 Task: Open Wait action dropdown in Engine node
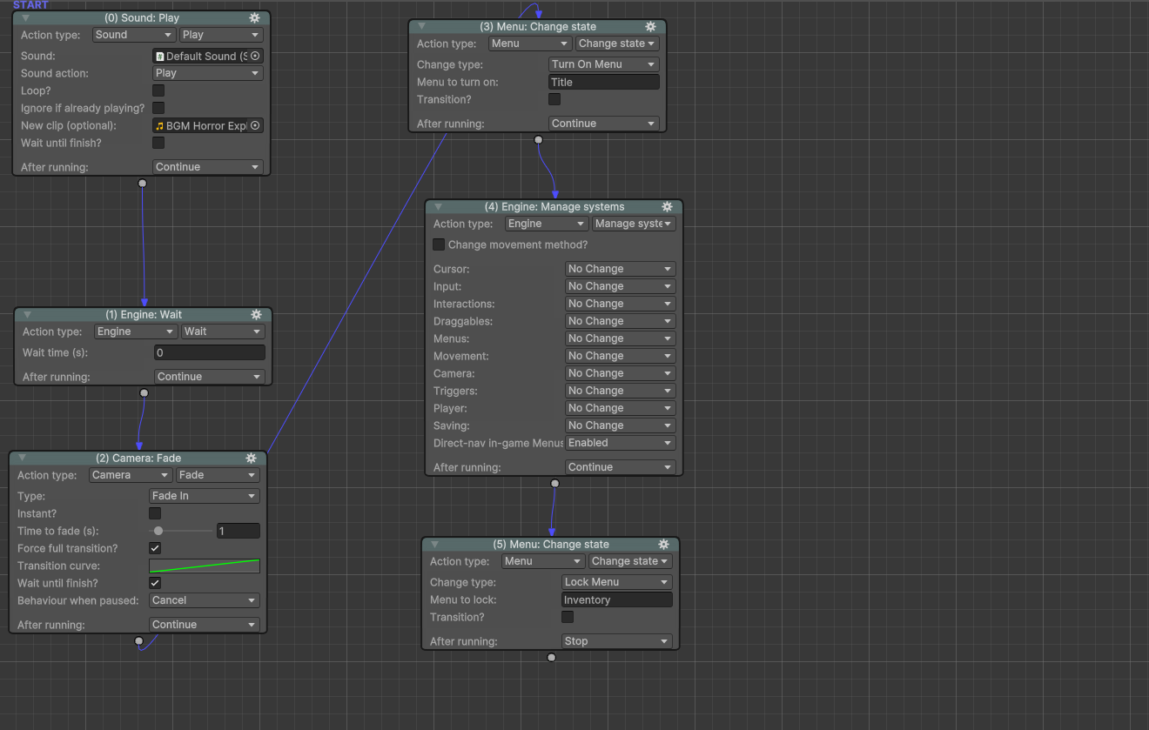(222, 332)
